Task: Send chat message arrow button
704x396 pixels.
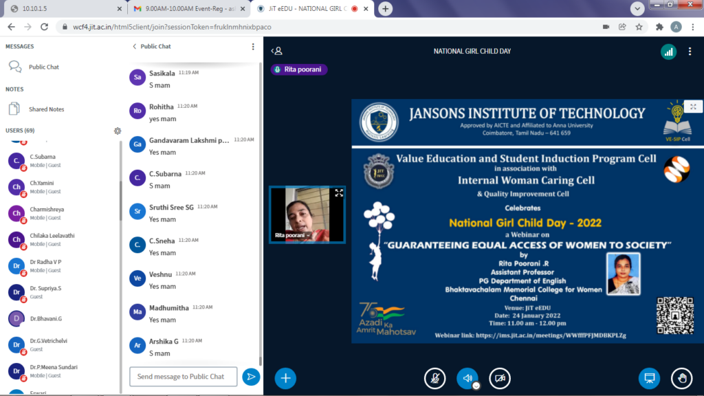Action: pyautogui.click(x=251, y=377)
